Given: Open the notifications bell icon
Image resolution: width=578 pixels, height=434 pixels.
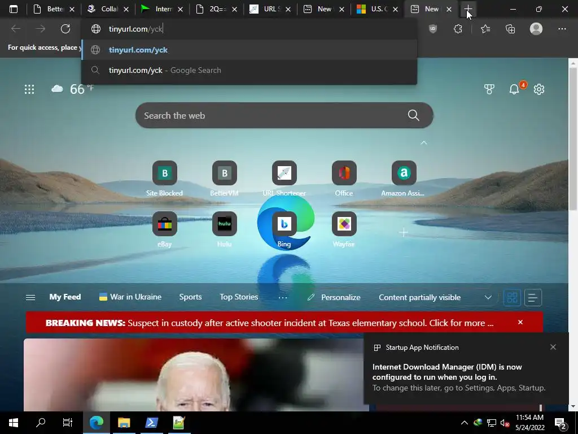Looking at the screenshot, I should coord(514,89).
